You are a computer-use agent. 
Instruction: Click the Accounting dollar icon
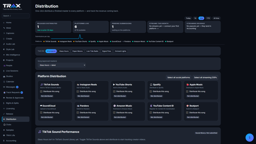[x=4, y=141]
